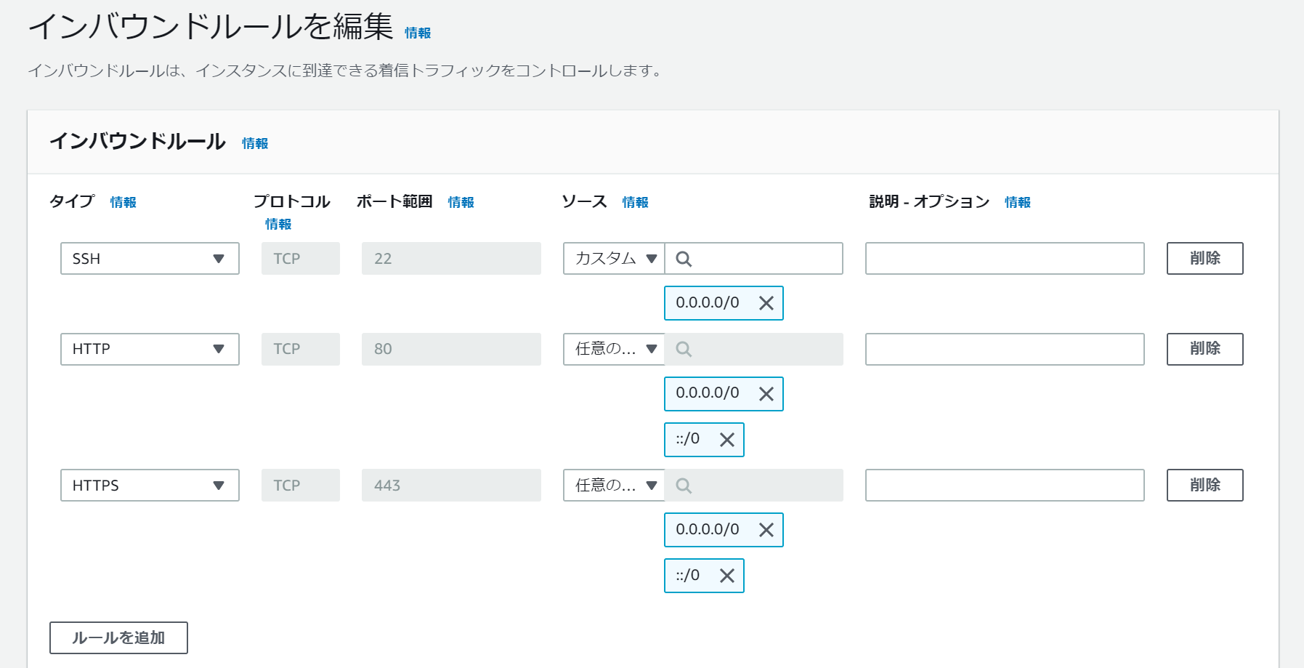1304x668 pixels.
Task: Open the SSH type dropdown
Action: coord(150,259)
